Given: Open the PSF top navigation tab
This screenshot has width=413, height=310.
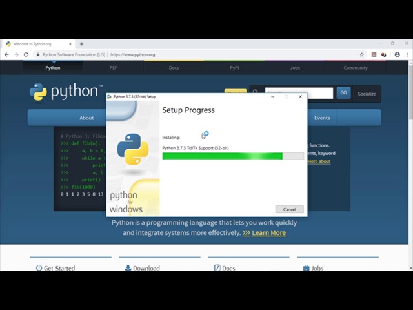Looking at the screenshot, I should [x=114, y=68].
